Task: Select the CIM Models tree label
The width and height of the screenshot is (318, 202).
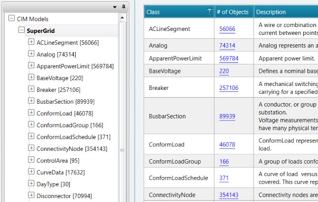Action: point(32,19)
